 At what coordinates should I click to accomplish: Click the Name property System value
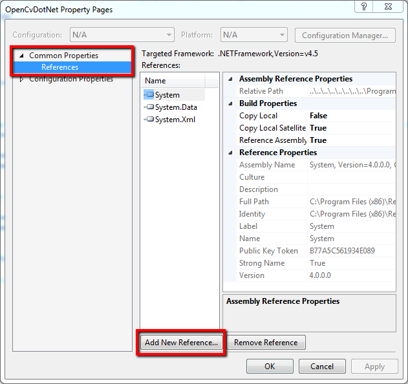[x=322, y=239]
